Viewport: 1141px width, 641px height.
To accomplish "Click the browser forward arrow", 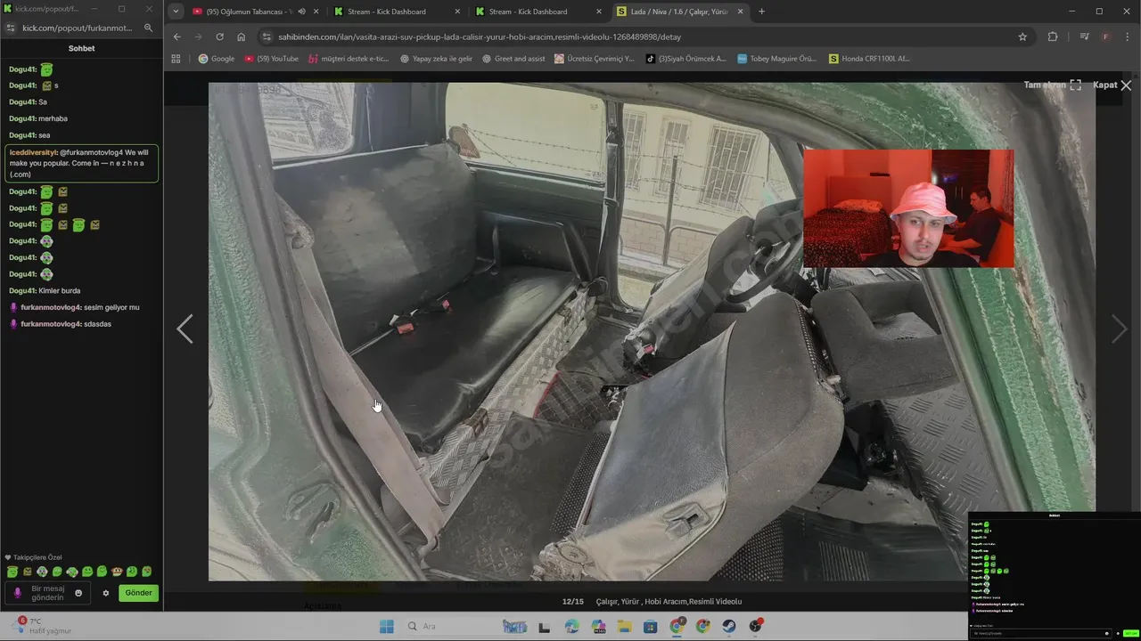I will click(x=198, y=37).
